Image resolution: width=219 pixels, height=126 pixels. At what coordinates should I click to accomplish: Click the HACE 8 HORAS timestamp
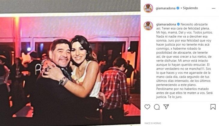pyautogui.click(x=153, y=123)
